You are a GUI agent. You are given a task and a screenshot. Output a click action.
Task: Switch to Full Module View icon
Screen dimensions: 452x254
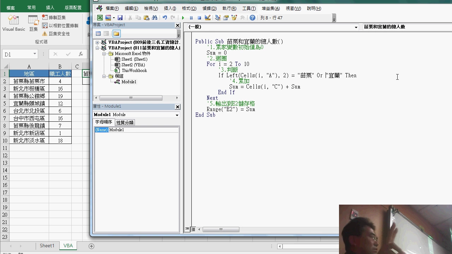[193, 229]
